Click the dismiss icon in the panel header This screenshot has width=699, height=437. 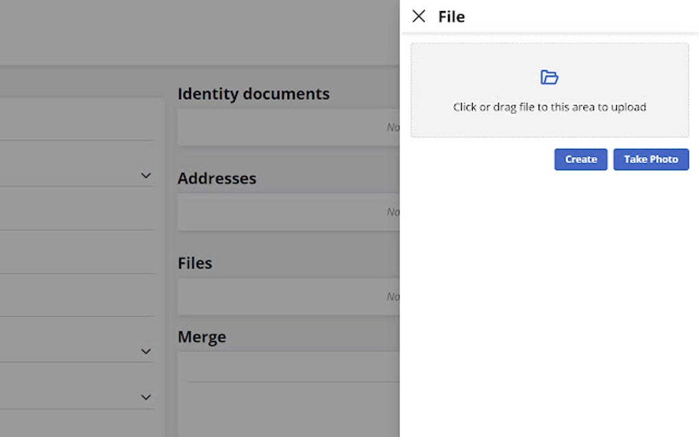[x=419, y=16]
